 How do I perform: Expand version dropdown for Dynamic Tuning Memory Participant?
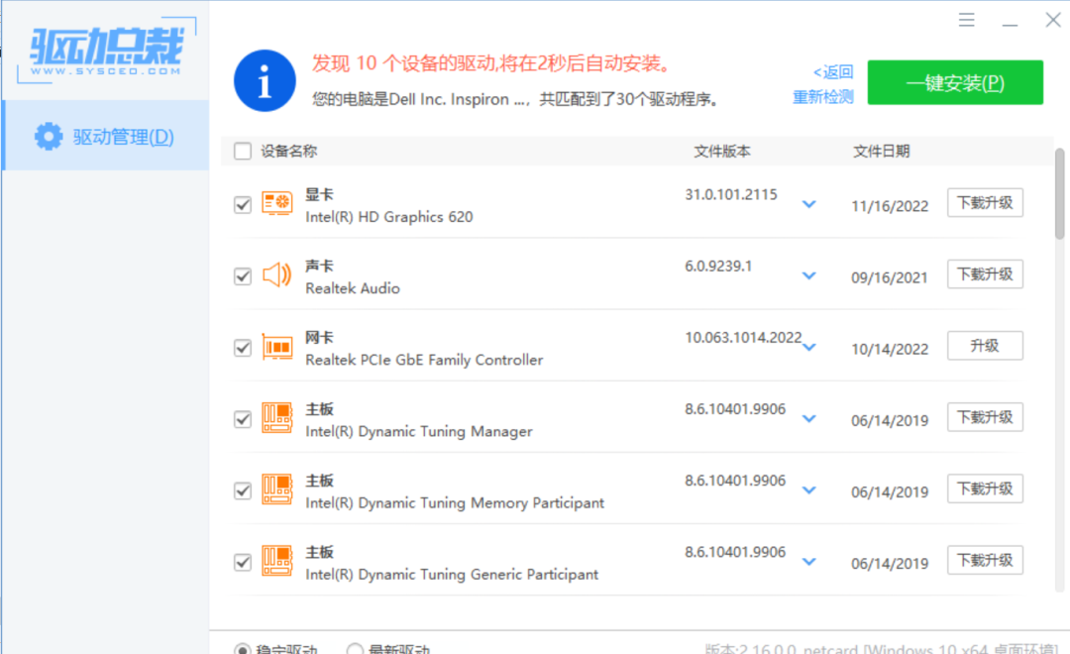809,490
